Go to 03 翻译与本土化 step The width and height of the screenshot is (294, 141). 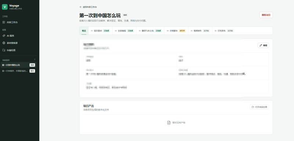(x=150, y=31)
